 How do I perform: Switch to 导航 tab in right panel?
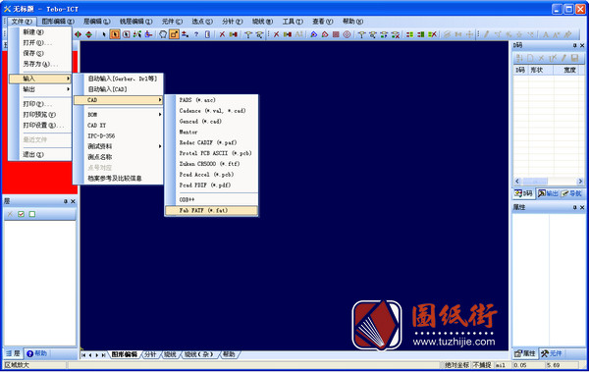(x=571, y=193)
